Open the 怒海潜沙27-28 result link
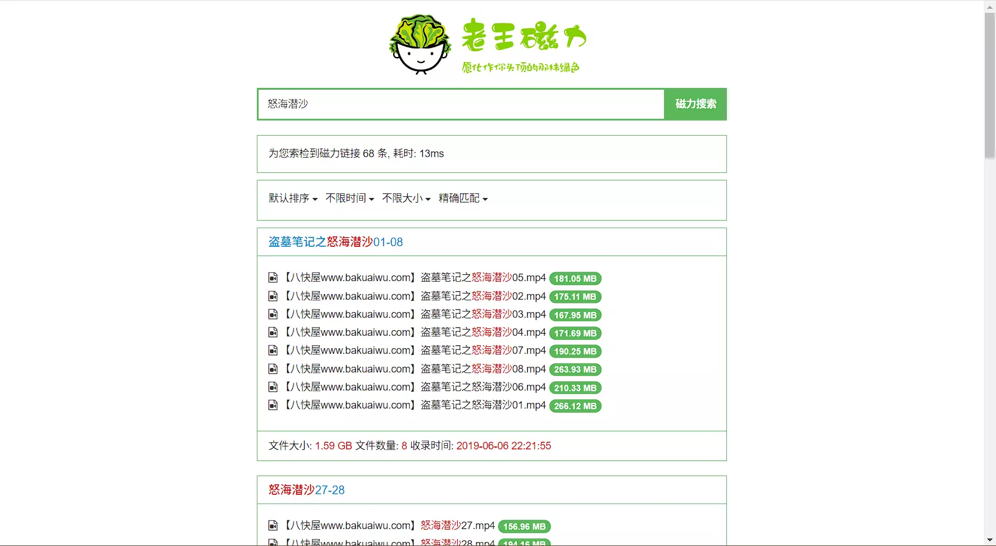996x546 pixels. pyautogui.click(x=306, y=490)
